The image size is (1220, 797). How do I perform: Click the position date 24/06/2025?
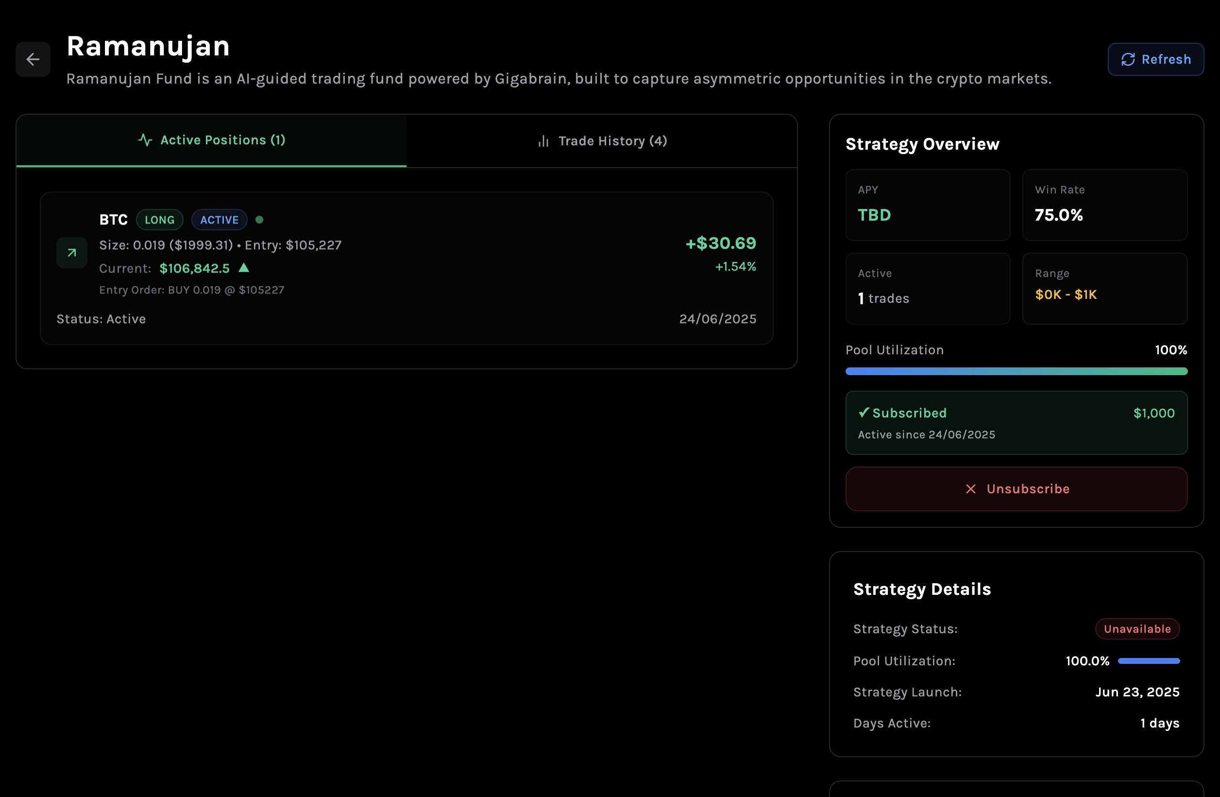(718, 319)
